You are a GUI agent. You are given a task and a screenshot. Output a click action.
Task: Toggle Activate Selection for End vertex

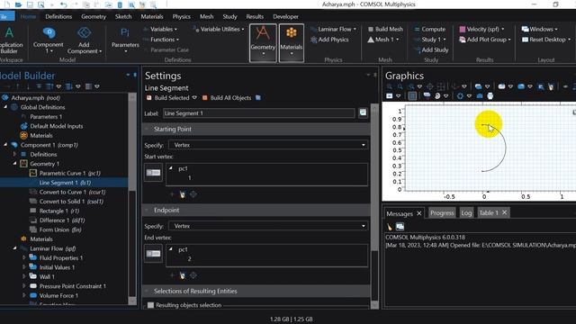[x=154, y=254]
